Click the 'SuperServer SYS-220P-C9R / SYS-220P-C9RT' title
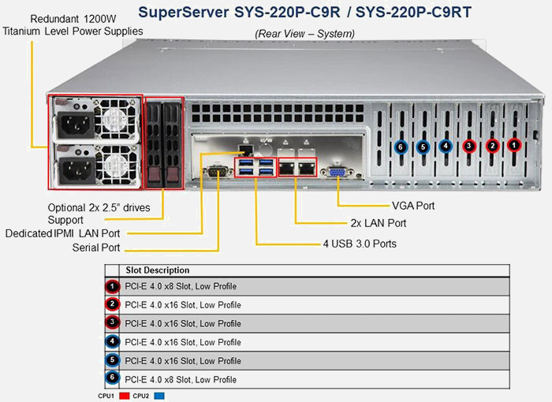The width and height of the screenshot is (552, 402). (304, 13)
